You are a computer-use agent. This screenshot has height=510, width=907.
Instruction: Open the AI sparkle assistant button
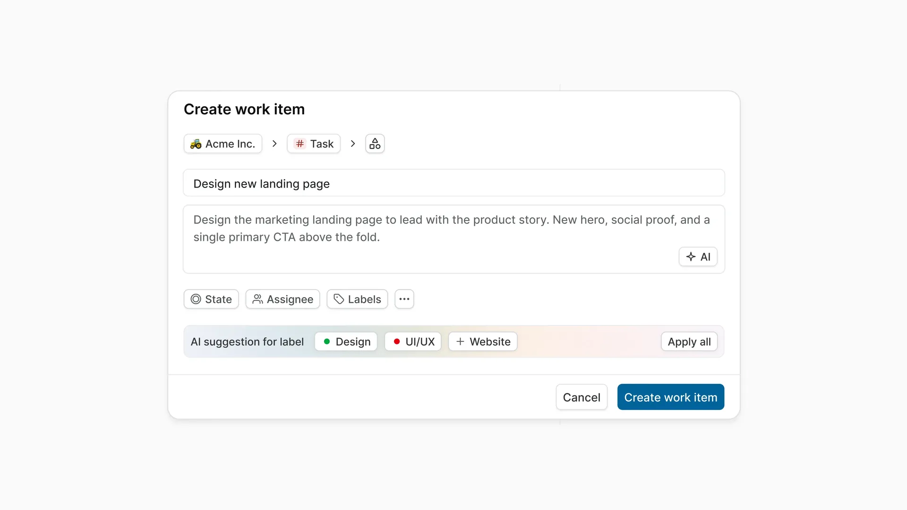[698, 257]
